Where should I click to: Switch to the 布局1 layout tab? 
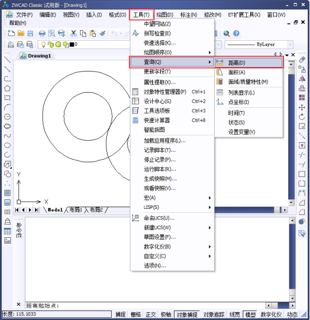tap(76, 210)
